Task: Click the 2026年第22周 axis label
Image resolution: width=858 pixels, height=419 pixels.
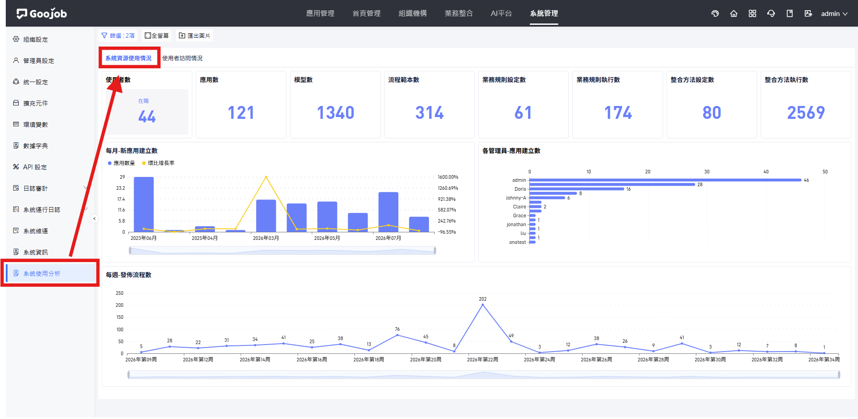Action: point(483,360)
